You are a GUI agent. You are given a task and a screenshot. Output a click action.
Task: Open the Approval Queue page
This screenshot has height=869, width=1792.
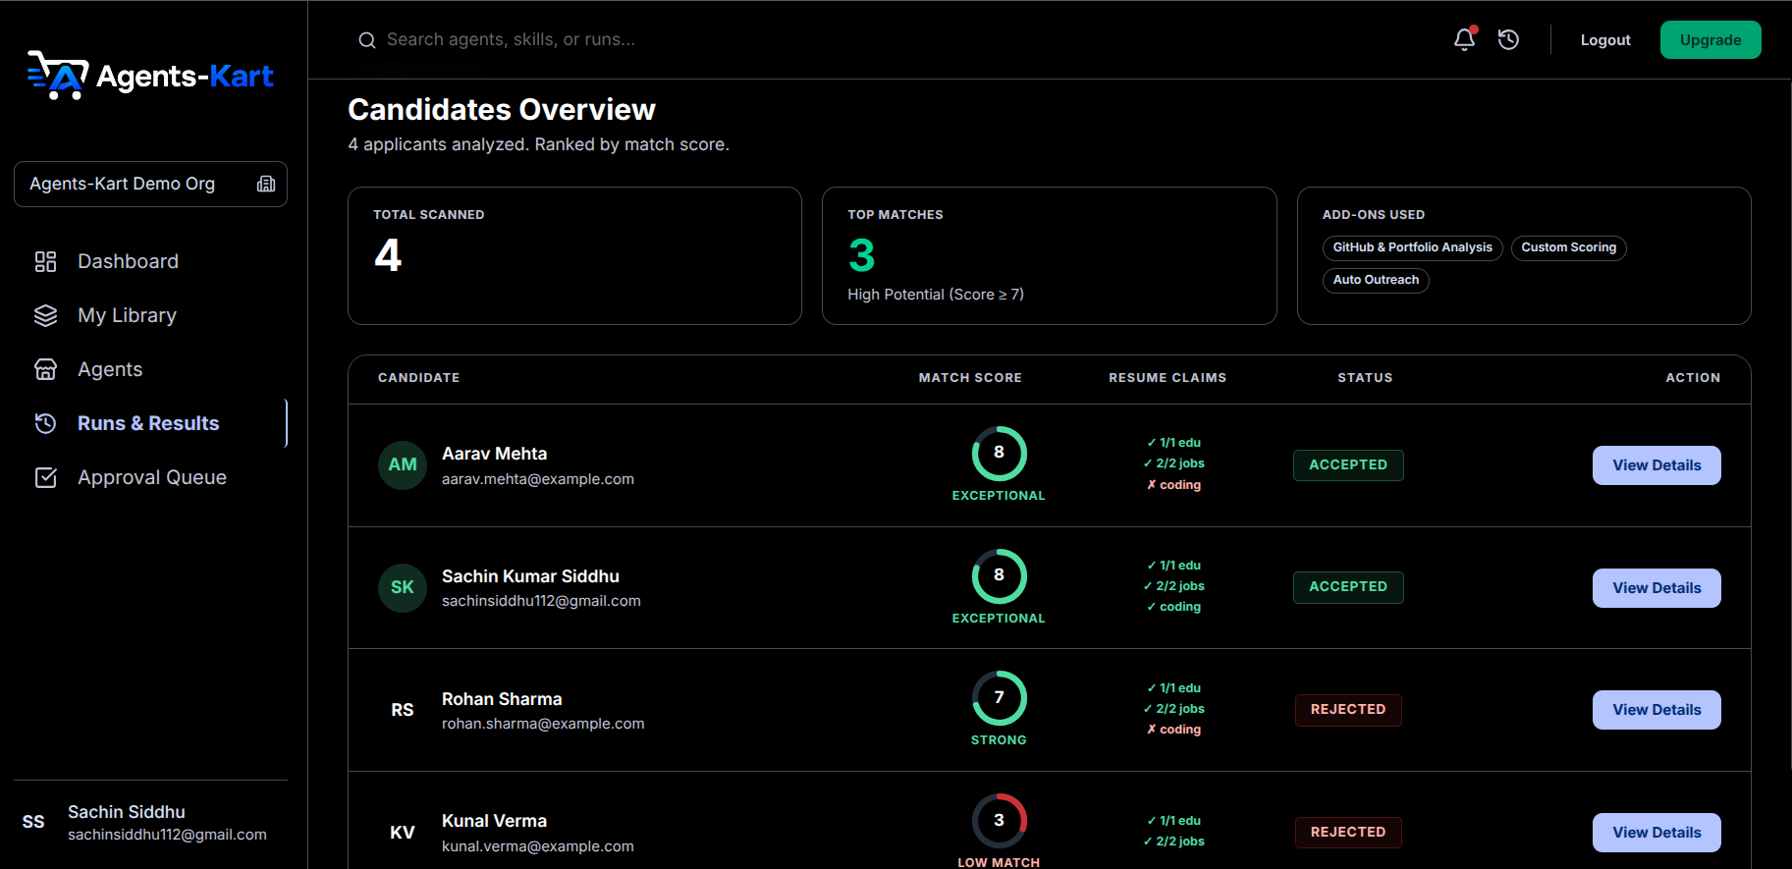click(x=150, y=477)
